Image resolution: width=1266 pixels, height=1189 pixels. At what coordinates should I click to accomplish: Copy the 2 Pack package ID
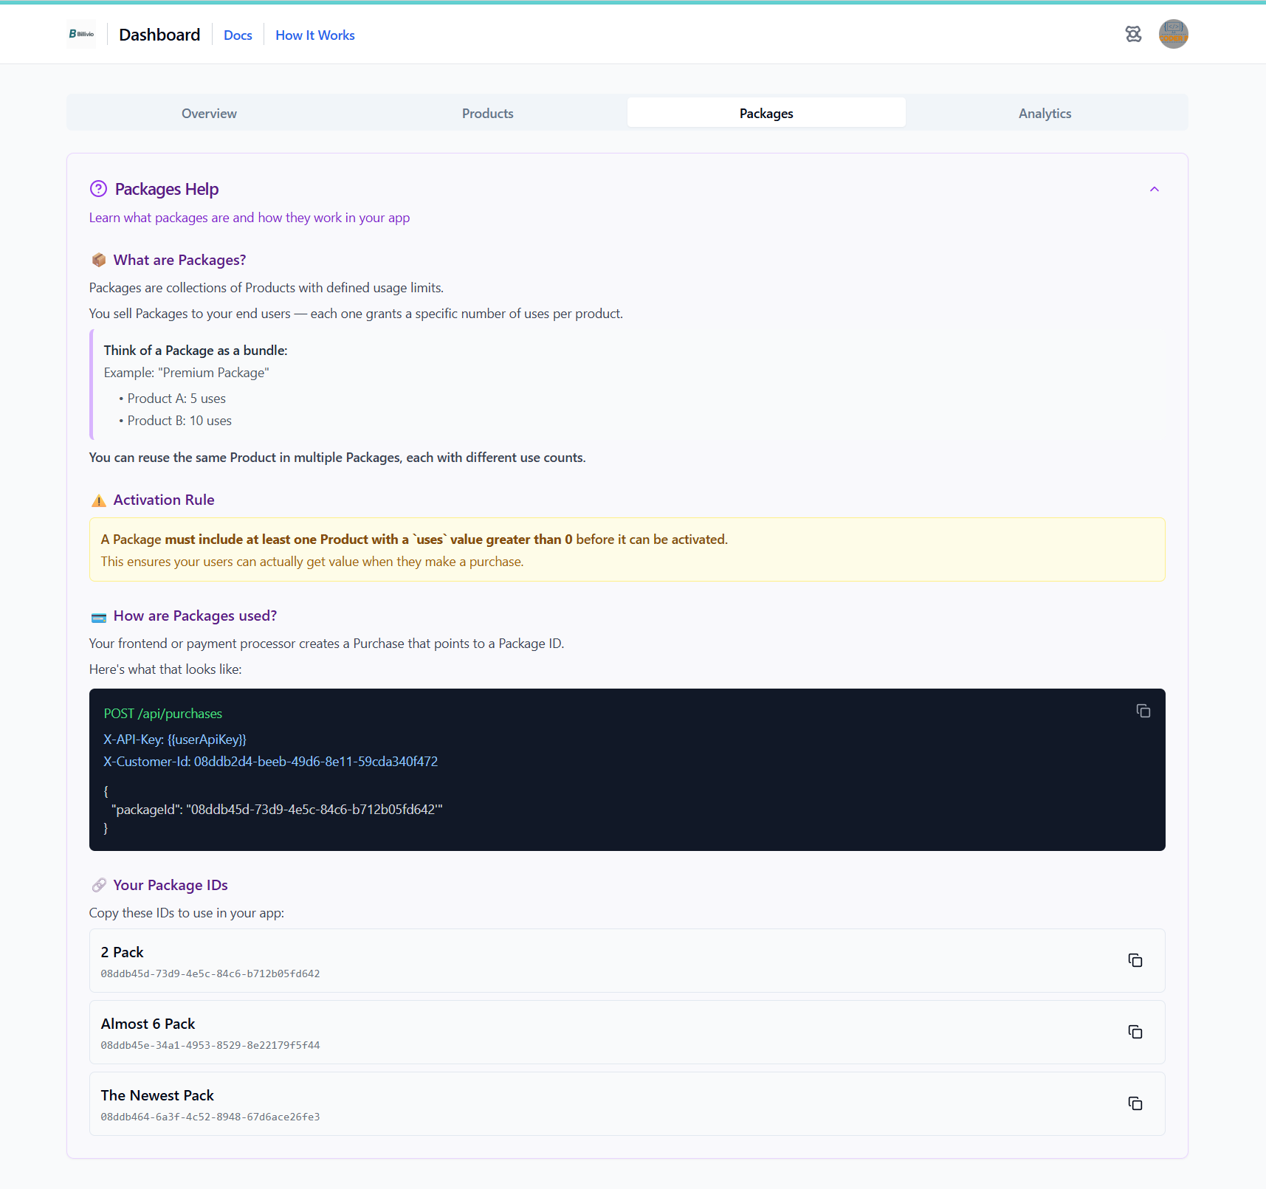coord(1135,960)
